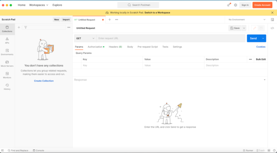Viewport: 277px width, 153px height.
Task: Open the Monitors sidebar section
Action: [x=7, y=76]
